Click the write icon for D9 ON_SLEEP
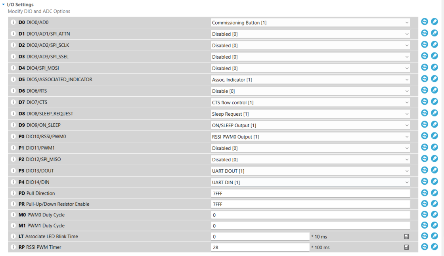This screenshot has height=256, width=444. coord(434,124)
